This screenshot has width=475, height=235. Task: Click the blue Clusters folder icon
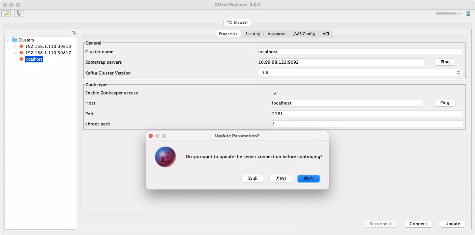14,40
